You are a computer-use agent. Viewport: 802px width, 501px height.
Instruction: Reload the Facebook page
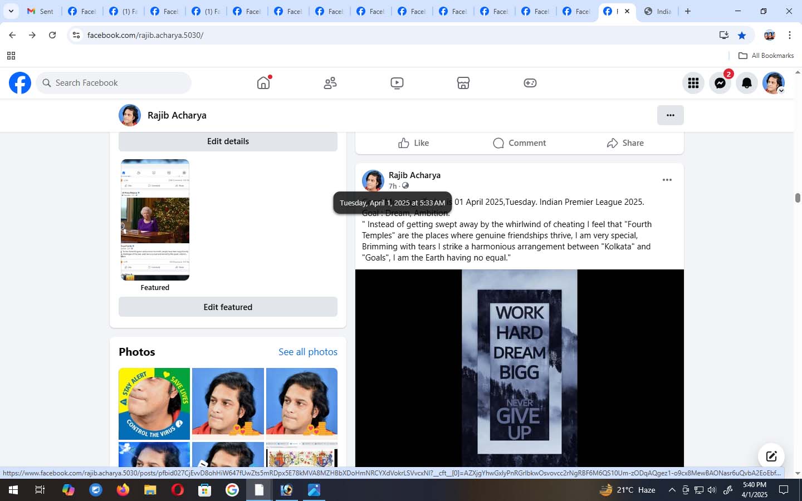pos(52,35)
